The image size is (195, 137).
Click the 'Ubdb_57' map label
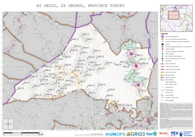90,39
